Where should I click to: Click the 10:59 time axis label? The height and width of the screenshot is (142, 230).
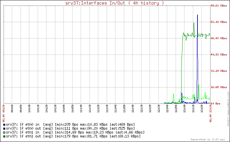pos(73,109)
